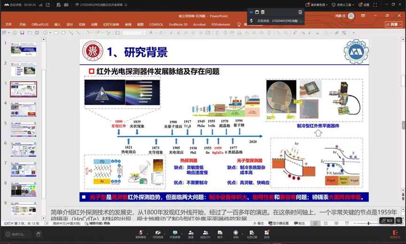Adjust the PowerPoint zoom slider
The width and height of the screenshot is (406, 244).
[369, 223]
